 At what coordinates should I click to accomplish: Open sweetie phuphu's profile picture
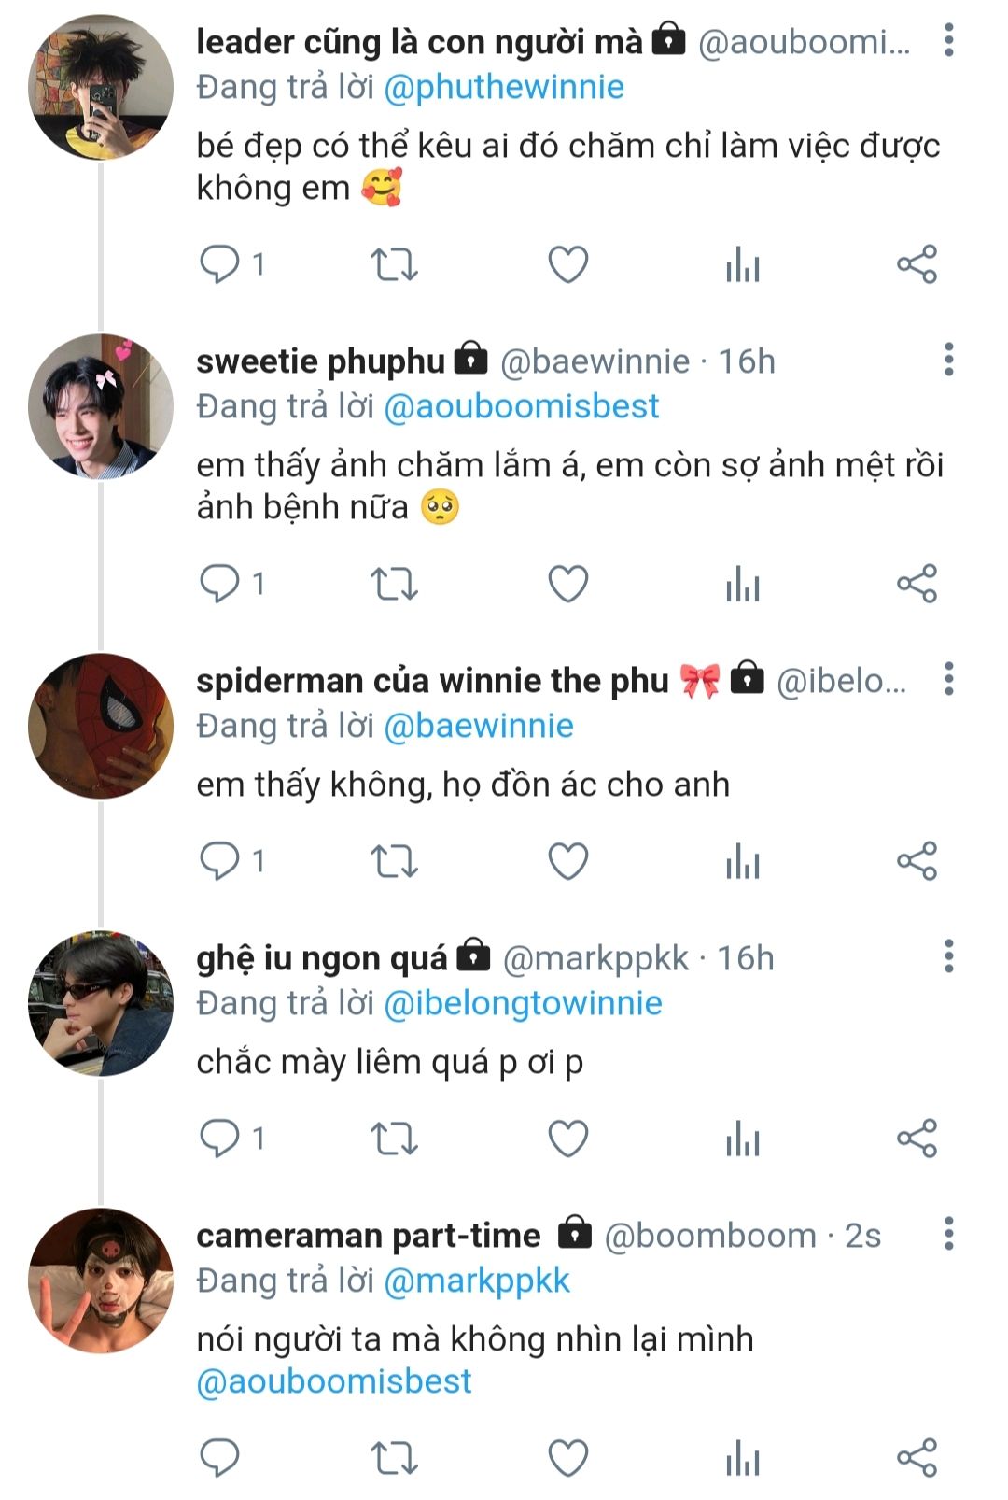101,407
